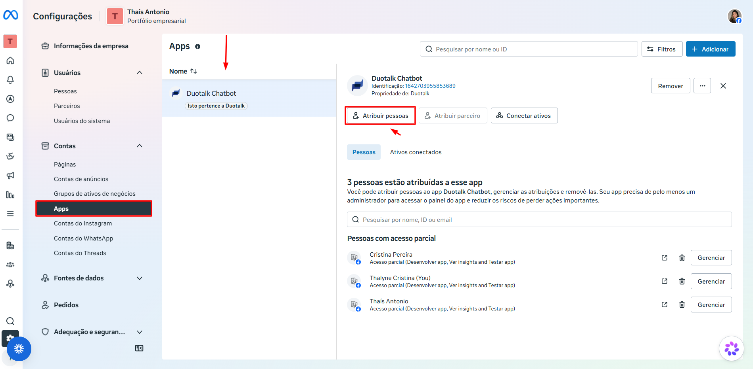Open more options (three dots) for Duotalk Chatbot

coord(702,86)
